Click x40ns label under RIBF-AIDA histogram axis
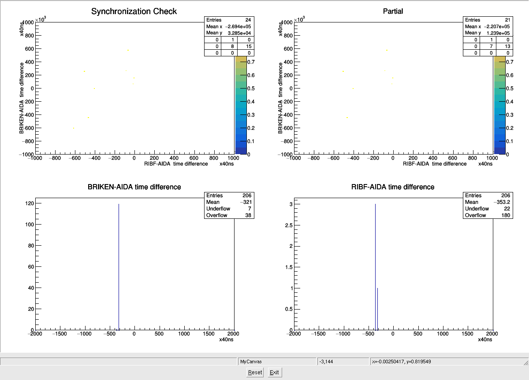Image resolution: width=529 pixels, height=380 pixels. pos(485,339)
